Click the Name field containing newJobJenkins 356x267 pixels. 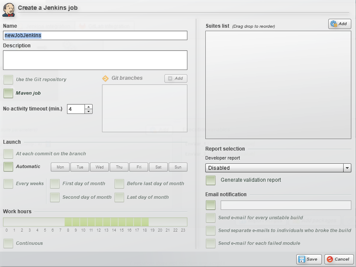[95, 35]
